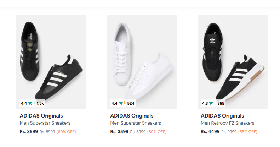Viewport: 280px width, 147px height.
Task: Click the 55% OFF discount label
Action: tap(247, 132)
